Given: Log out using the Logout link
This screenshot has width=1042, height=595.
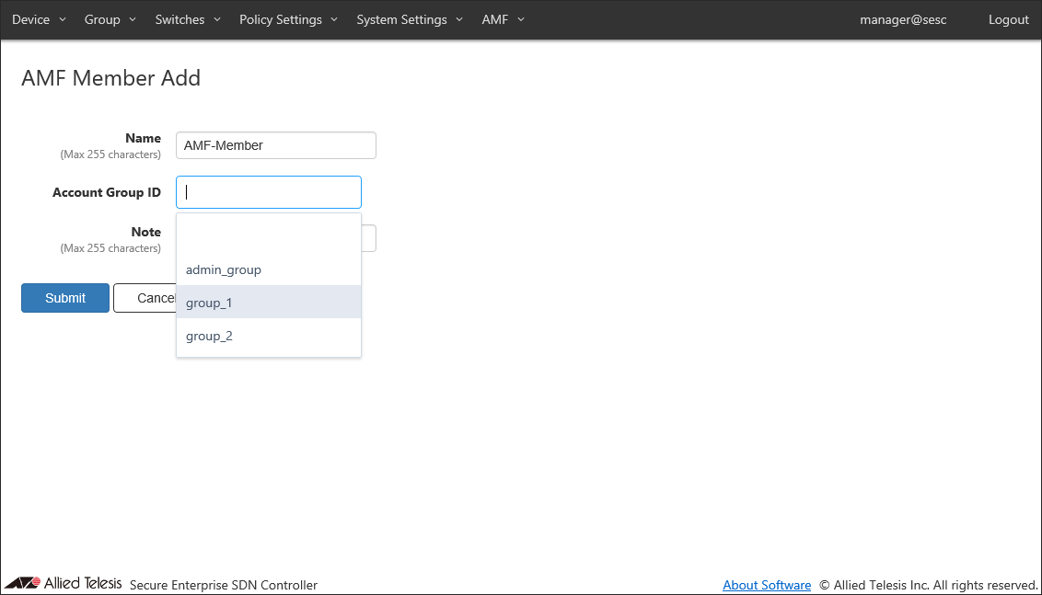Looking at the screenshot, I should point(1008,19).
